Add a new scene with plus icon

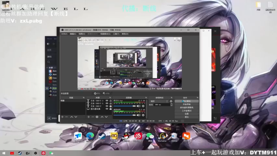coord(62,117)
